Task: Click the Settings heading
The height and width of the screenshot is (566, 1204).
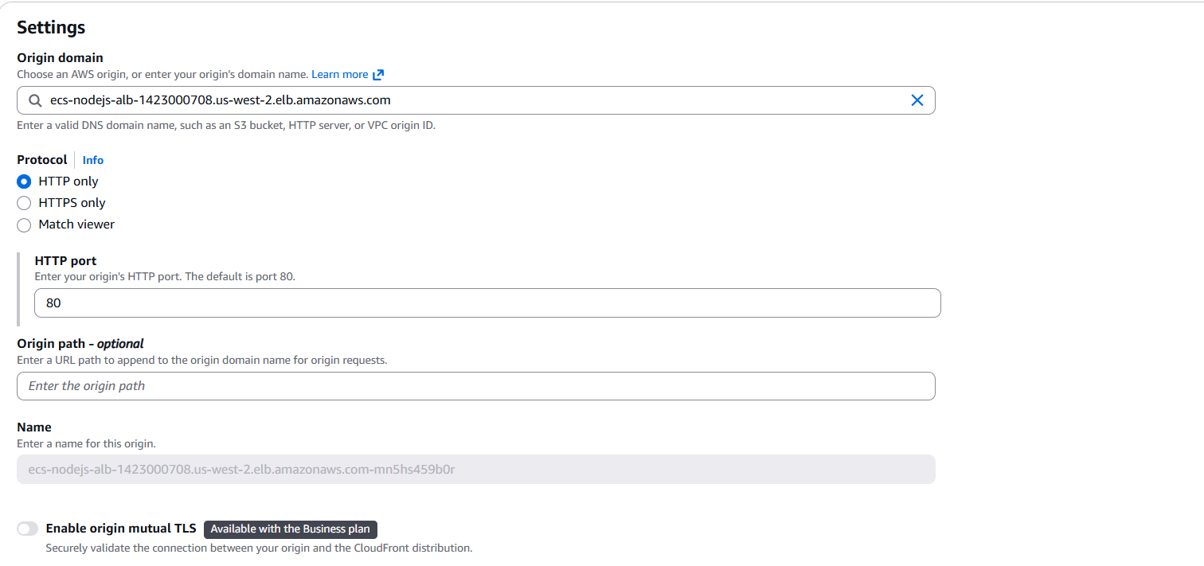Action: pyautogui.click(x=50, y=26)
